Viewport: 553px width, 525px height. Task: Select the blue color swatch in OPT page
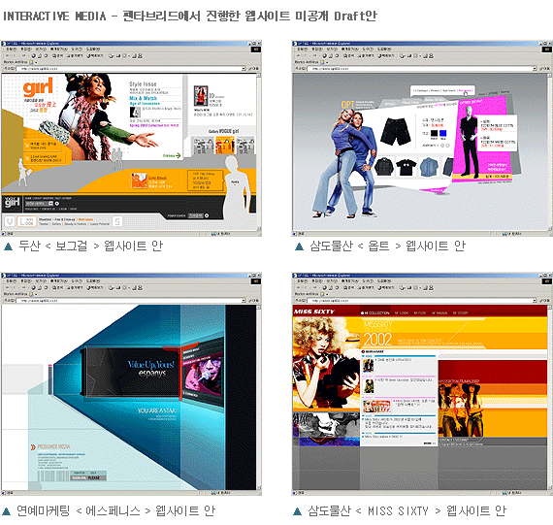tap(443, 133)
